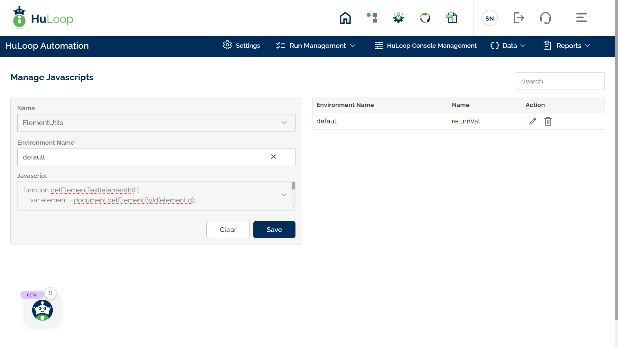
Task: Expand the Javascript field chevron
Action: tap(284, 195)
